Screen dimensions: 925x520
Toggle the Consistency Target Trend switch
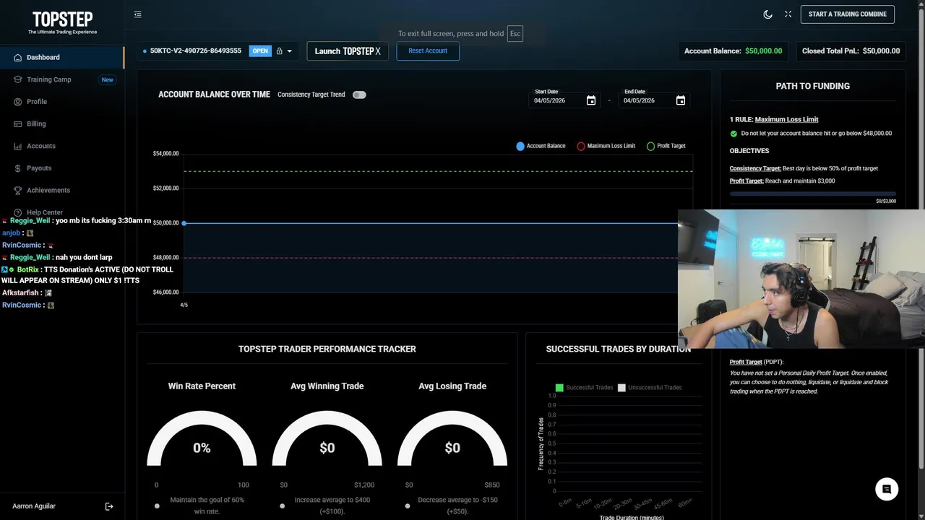click(359, 95)
